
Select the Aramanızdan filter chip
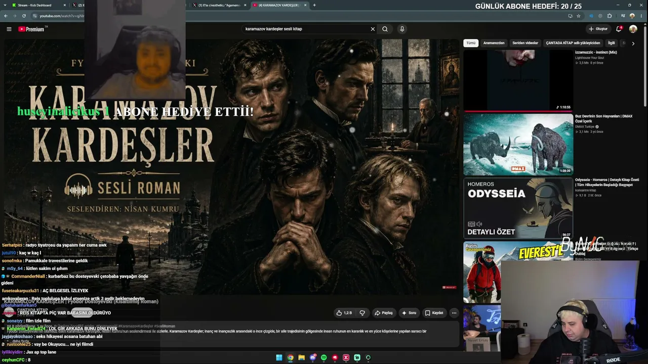[494, 43]
